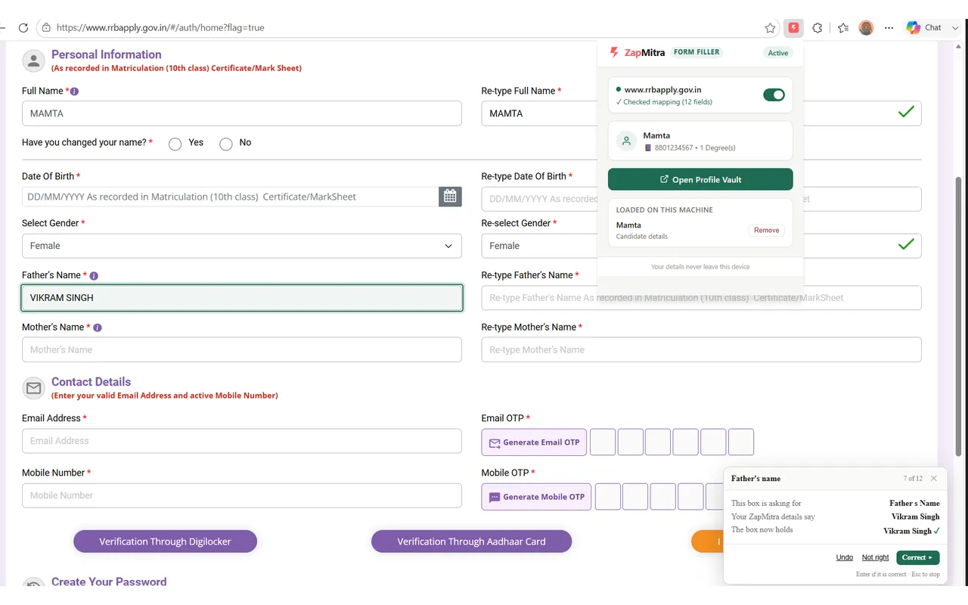This screenshot has height=605, width=968.
Task: Choose Verification Through Aadhaar Card
Action: [x=471, y=541]
